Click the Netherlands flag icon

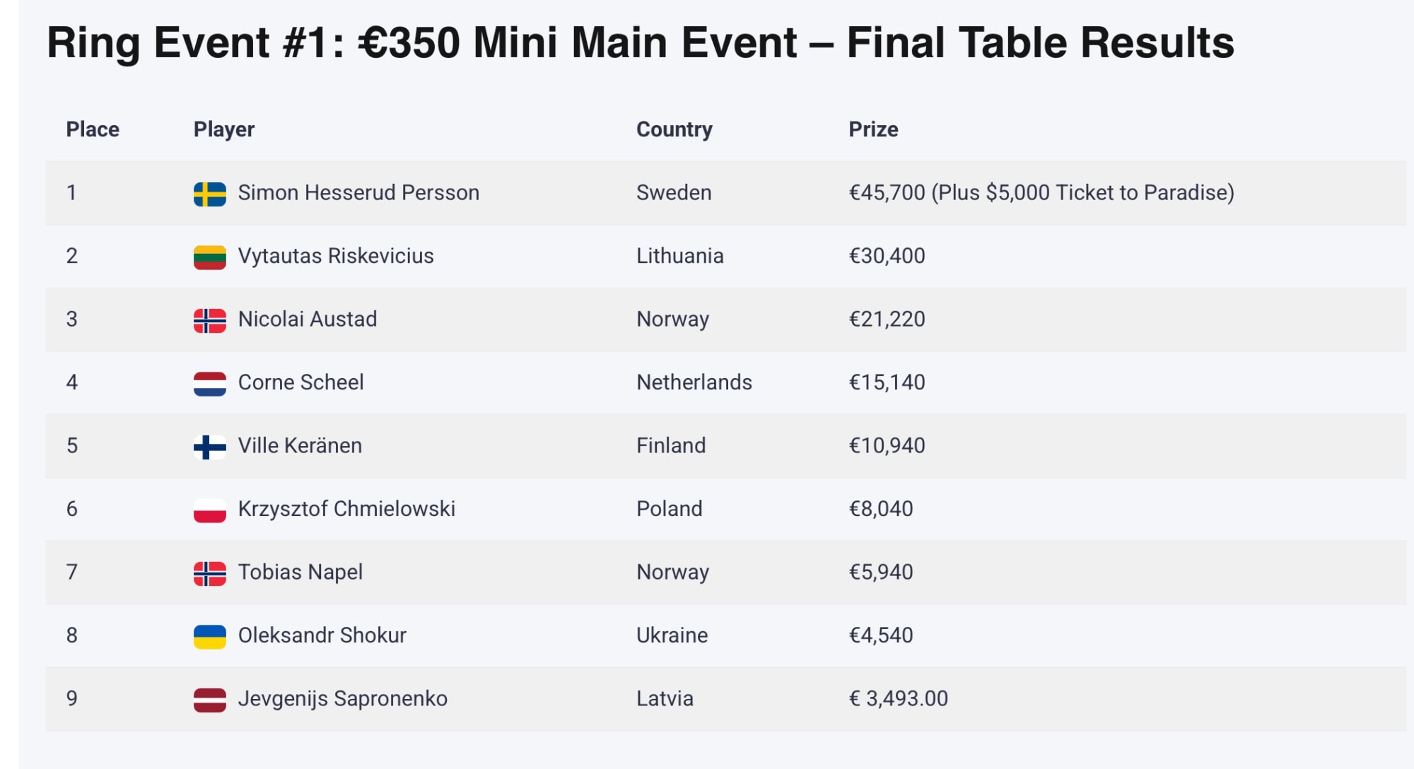click(x=210, y=384)
